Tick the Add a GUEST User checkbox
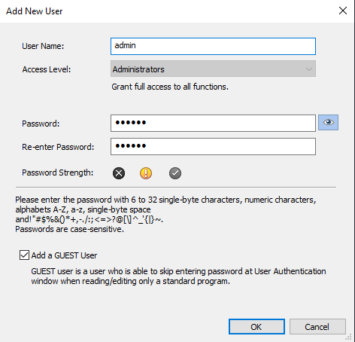The height and width of the screenshot is (342, 355). pyautogui.click(x=24, y=255)
